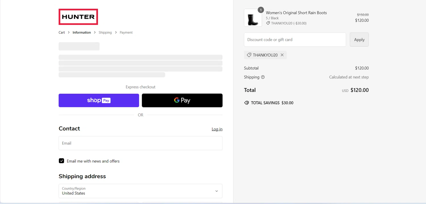Screen dimensions: 426x204
Task: Pay with Google Pay
Action: coord(182,100)
